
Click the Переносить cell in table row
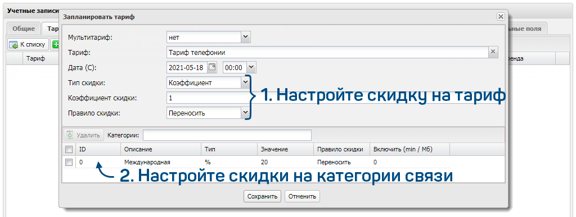(334, 162)
